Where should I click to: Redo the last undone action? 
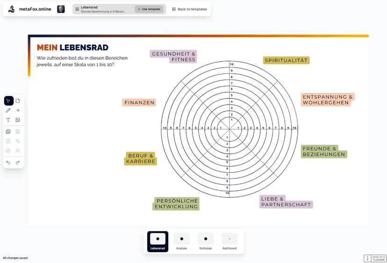[x=18, y=162]
